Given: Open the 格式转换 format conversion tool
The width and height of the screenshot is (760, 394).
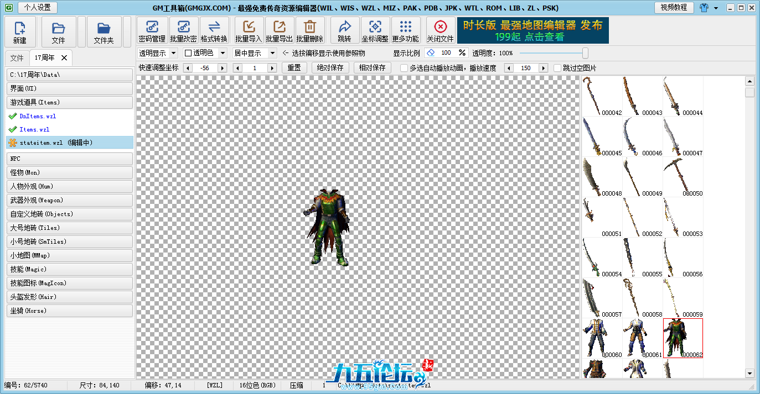Looking at the screenshot, I should (214, 31).
